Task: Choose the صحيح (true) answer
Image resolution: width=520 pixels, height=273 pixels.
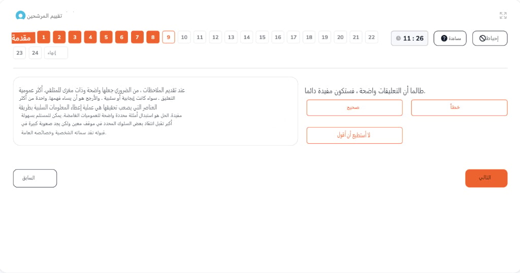Action: point(354,108)
